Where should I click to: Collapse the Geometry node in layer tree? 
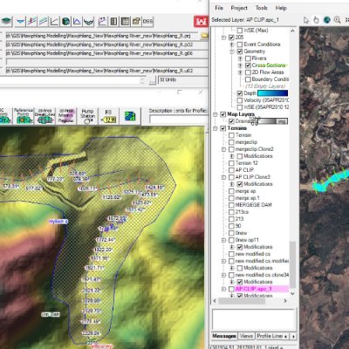coord(232,51)
